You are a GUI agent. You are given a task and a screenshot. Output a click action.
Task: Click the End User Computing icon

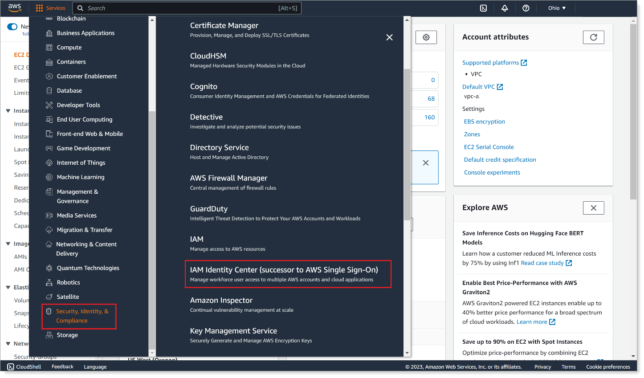coord(49,120)
